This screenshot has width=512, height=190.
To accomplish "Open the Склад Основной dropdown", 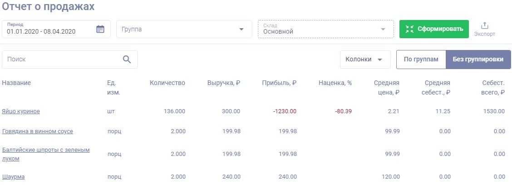I will 325,29.
